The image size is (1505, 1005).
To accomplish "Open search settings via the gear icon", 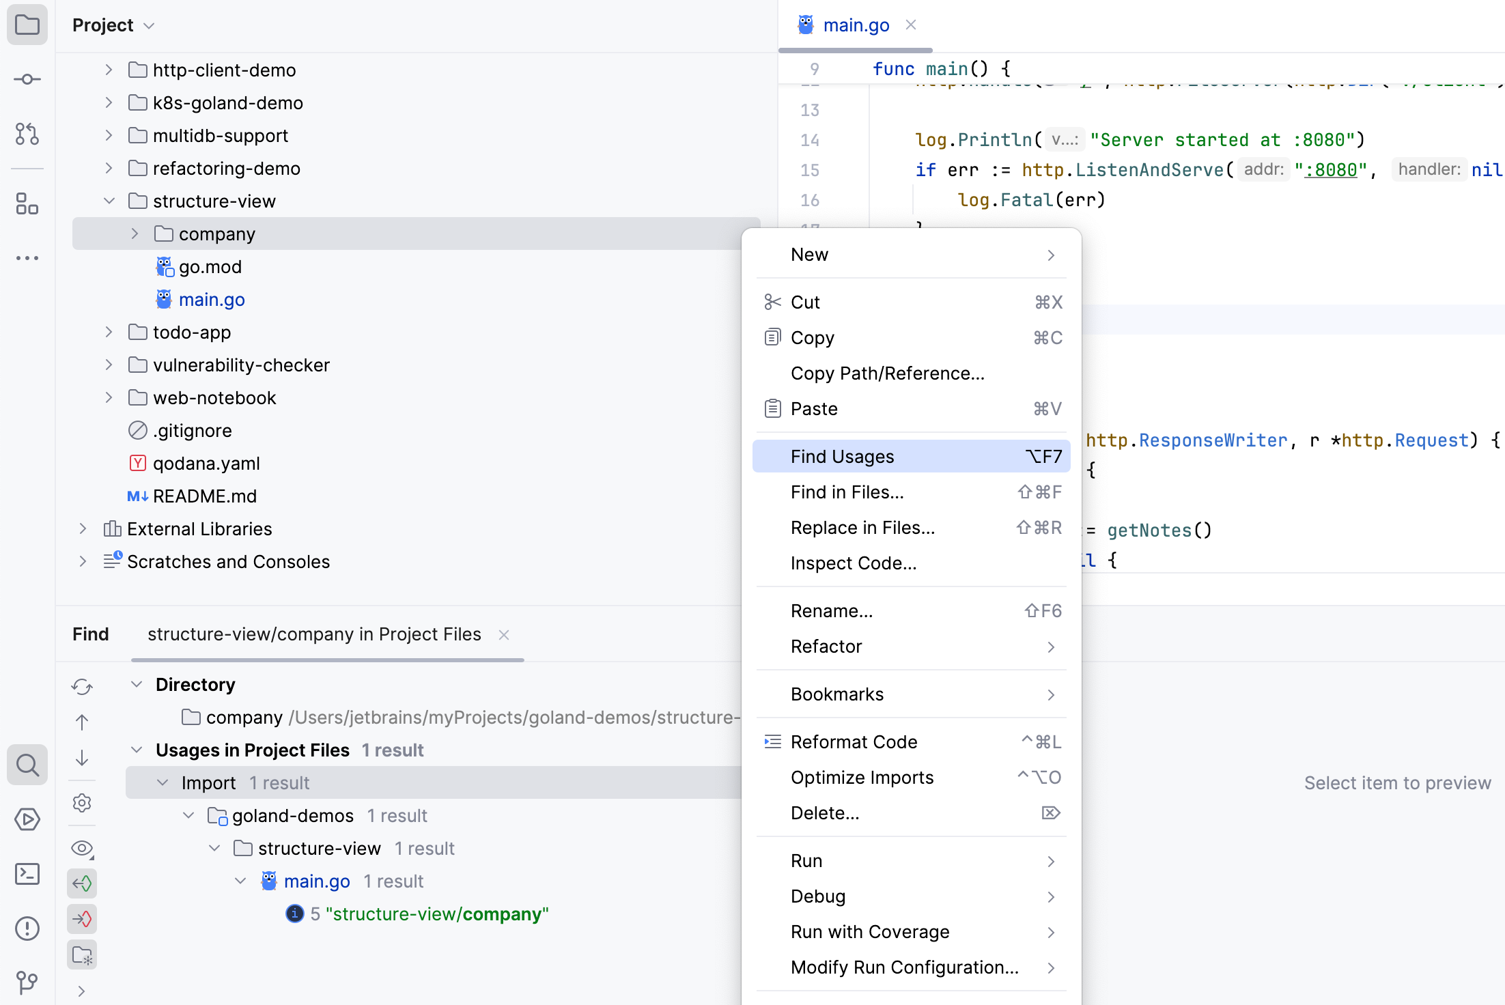I will click(82, 803).
